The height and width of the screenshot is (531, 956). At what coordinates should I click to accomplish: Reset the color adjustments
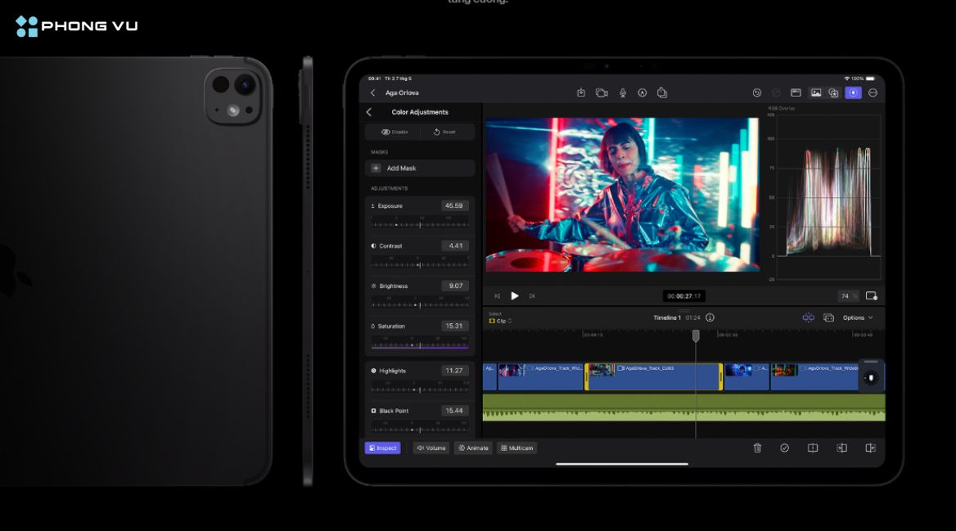(444, 132)
